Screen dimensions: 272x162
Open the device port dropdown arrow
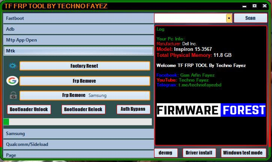[x=229, y=18]
